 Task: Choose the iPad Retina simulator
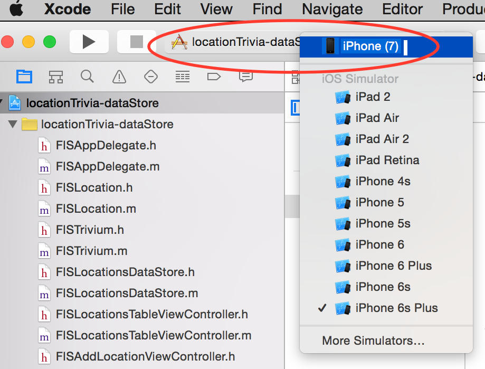pos(386,160)
